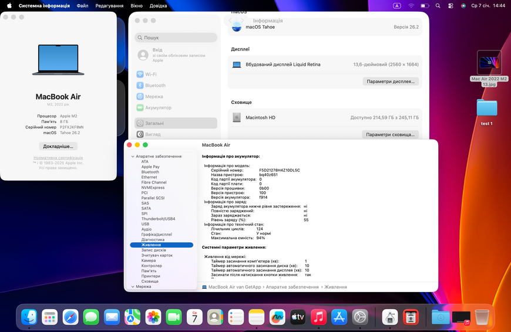This screenshot has height=332, width=511.
Task: Open Siri from menu bar
Action: click(463, 5)
